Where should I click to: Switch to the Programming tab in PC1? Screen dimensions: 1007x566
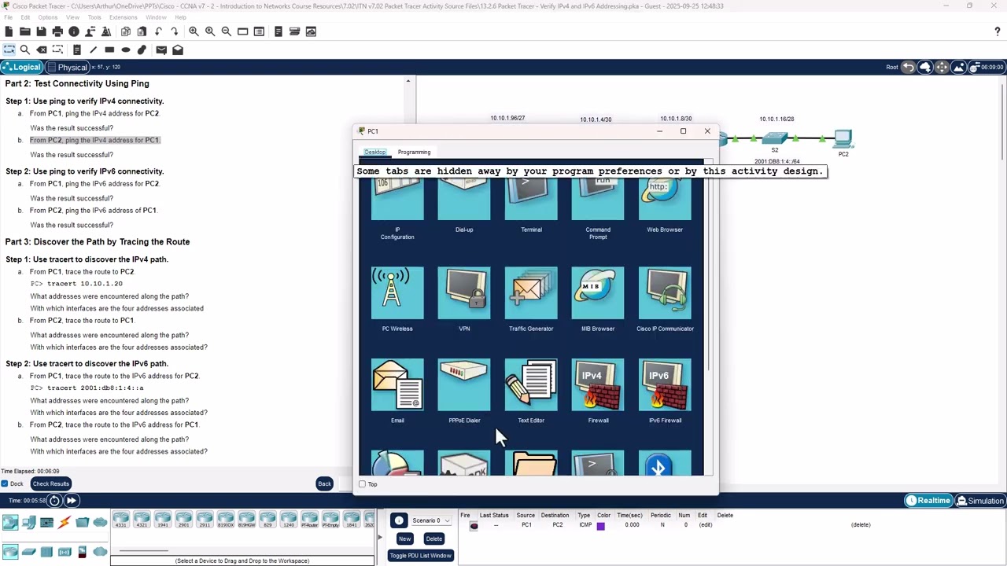tap(414, 152)
